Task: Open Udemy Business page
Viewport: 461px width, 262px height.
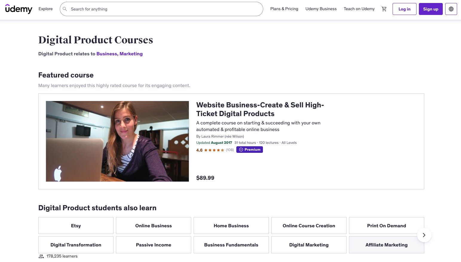Action: point(321,9)
